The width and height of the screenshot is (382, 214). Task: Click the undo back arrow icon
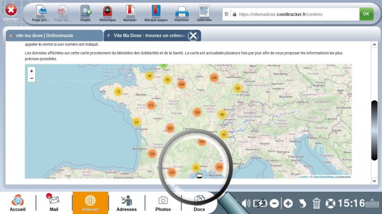(302, 203)
